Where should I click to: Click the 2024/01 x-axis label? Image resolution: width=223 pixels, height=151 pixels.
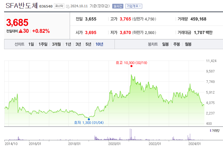pos(195,144)
